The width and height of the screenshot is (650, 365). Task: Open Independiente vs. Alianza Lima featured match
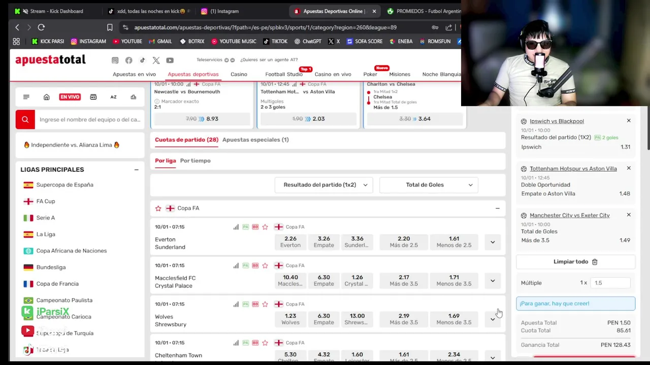point(72,145)
